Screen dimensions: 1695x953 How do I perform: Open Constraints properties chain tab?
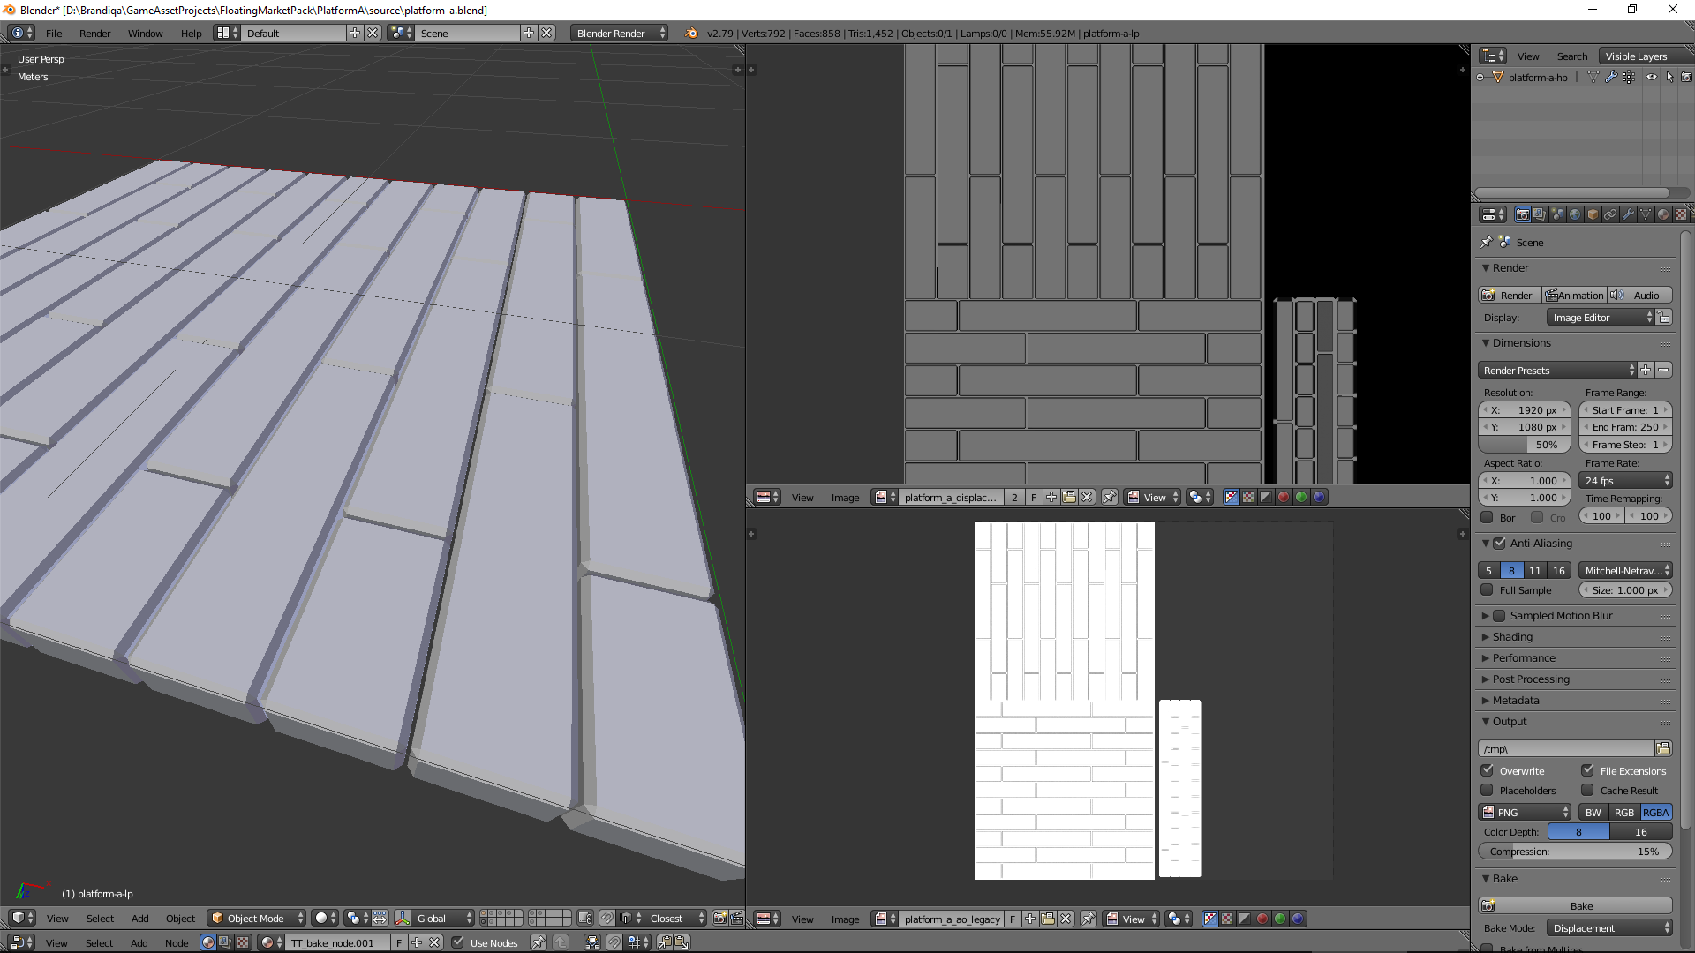(x=1610, y=214)
